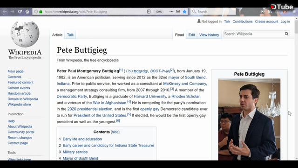Open the sidebar Help link
Viewport: 298px width, 168px height.
[11, 121]
